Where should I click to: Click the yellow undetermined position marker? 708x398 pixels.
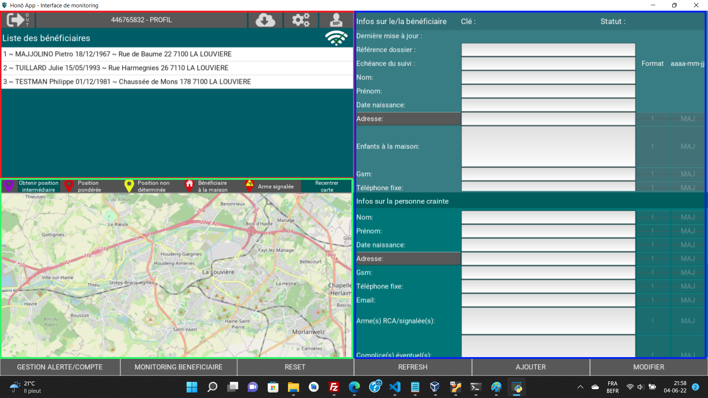point(129,186)
